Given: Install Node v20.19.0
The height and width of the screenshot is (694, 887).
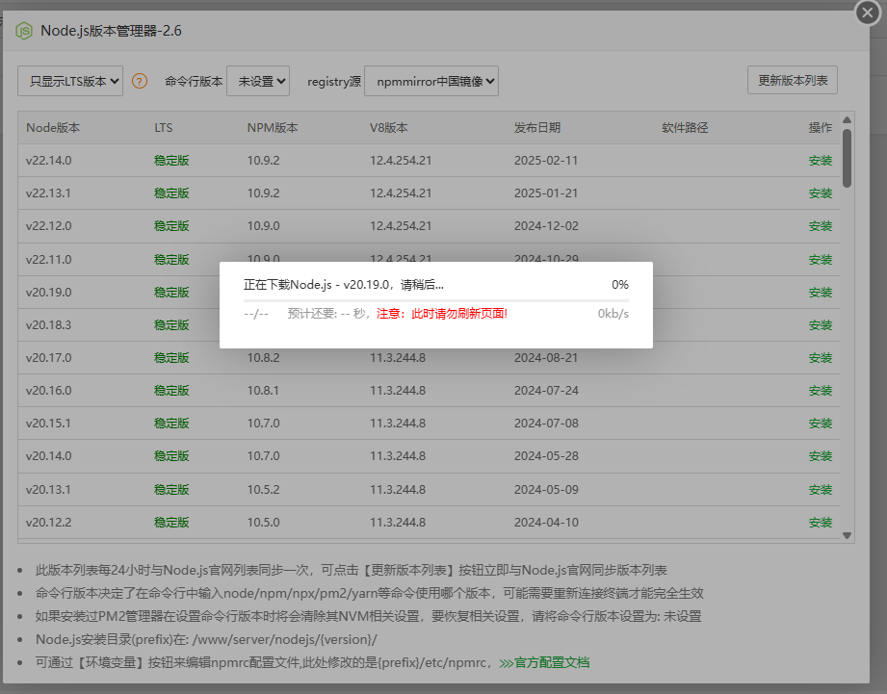Looking at the screenshot, I should pos(821,293).
